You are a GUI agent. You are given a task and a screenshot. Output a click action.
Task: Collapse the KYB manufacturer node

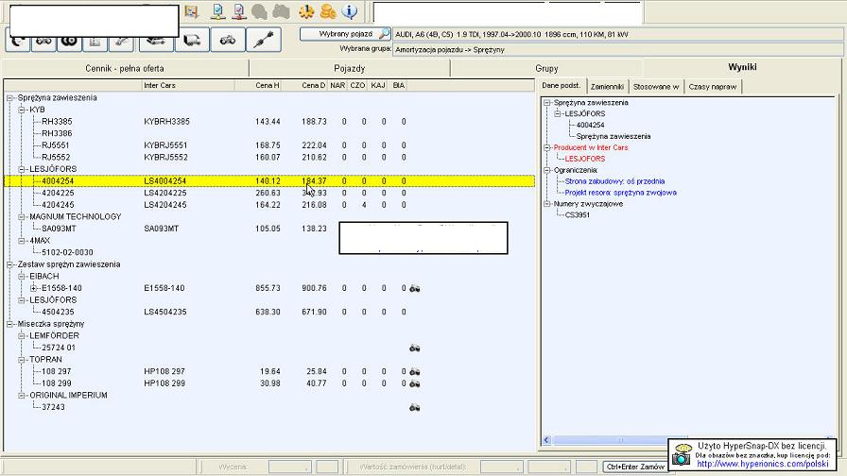pos(22,110)
